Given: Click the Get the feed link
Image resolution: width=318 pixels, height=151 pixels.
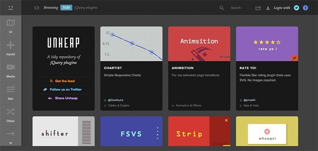Looking at the screenshot, I should pyautogui.click(x=65, y=81).
